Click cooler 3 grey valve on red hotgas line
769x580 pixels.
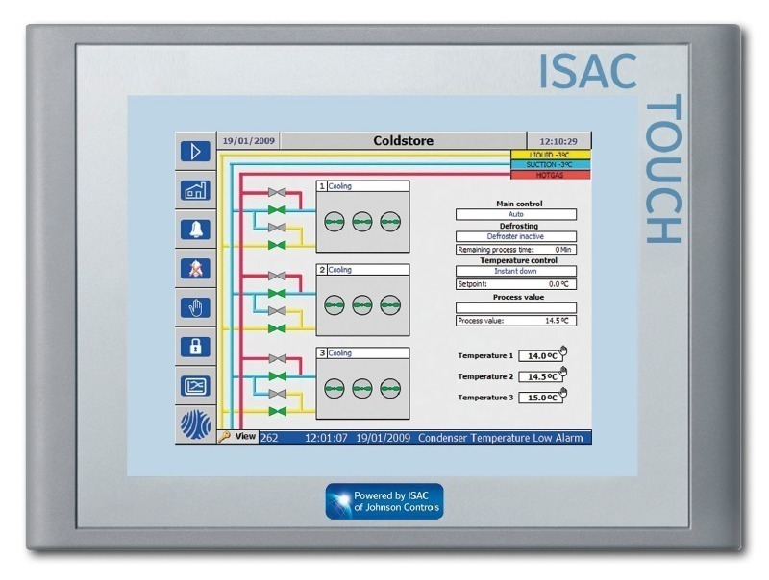pyautogui.click(x=278, y=359)
